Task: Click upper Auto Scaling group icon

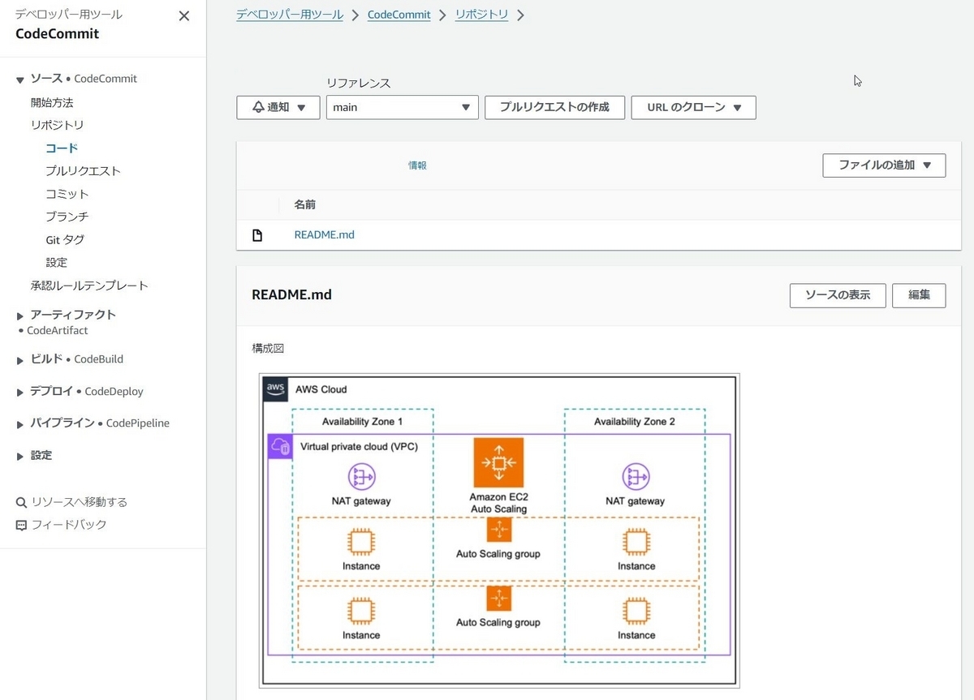Action: [498, 530]
